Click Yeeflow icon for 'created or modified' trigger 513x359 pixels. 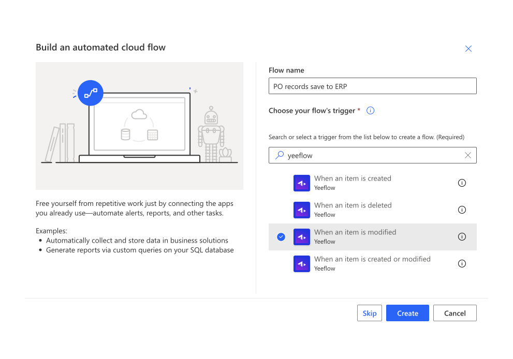click(x=301, y=264)
